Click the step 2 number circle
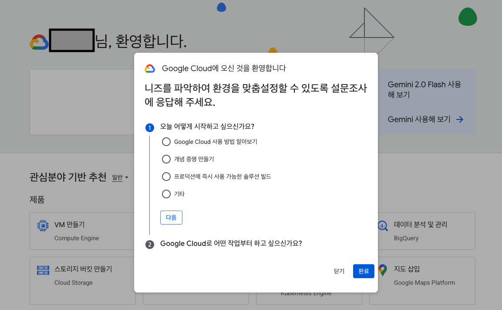 [x=149, y=245]
